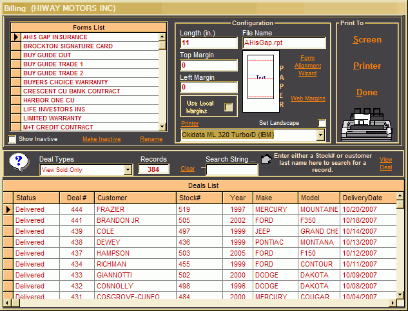408x311 pixels.
Task: Toggle the Show Inactive checkbox
Action: (x=12, y=139)
